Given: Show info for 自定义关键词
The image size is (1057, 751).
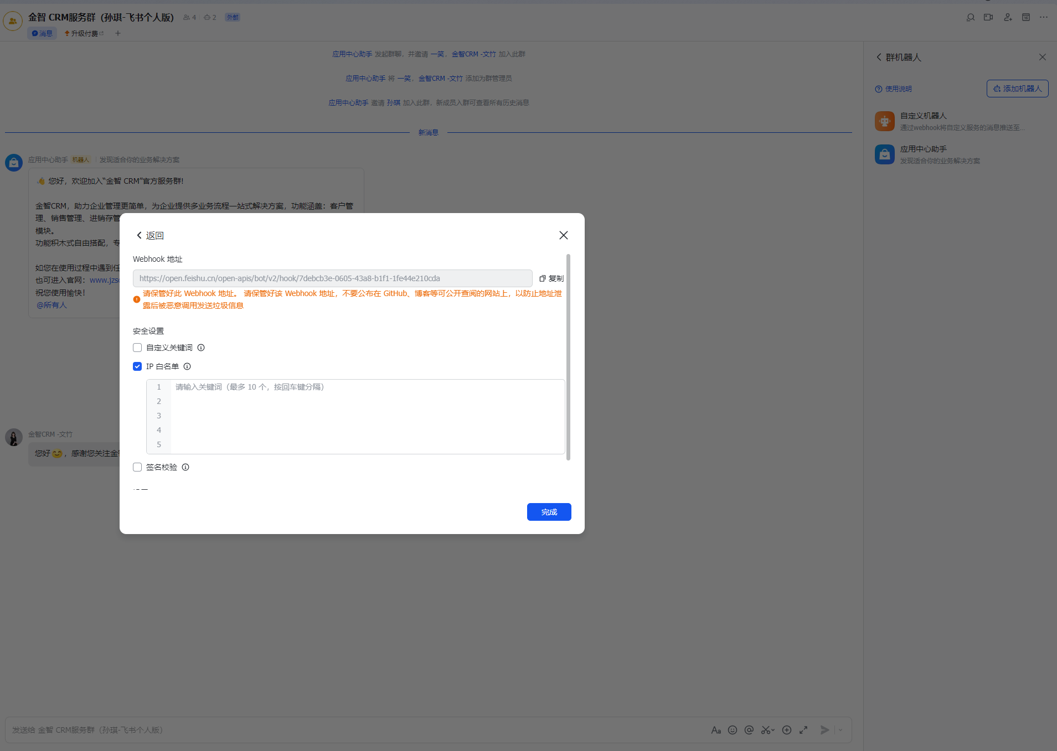Looking at the screenshot, I should 201,348.
